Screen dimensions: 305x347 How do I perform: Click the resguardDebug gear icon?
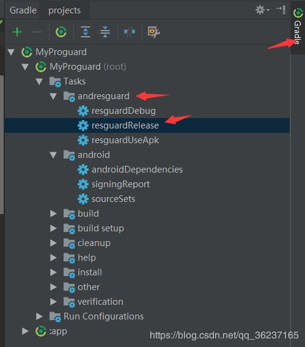pyautogui.click(x=83, y=111)
